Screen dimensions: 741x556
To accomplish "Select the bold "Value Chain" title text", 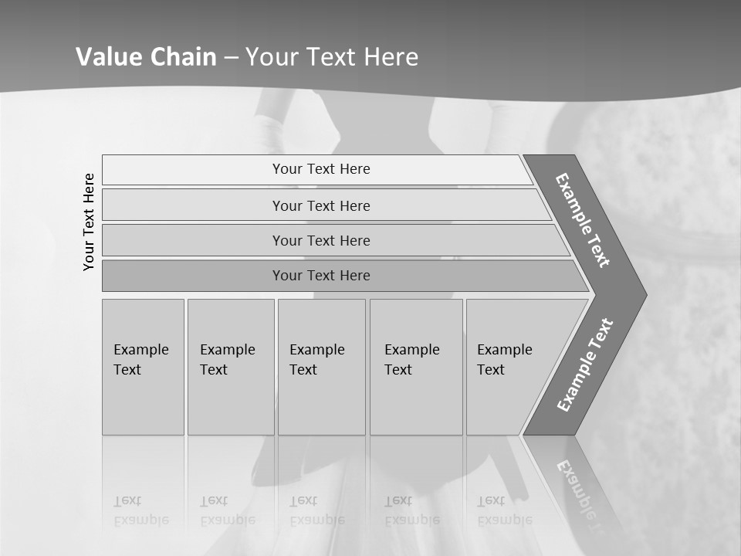I will [x=146, y=56].
